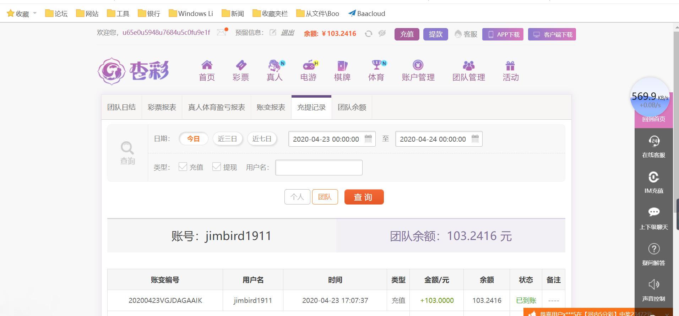This screenshot has width=679, height=316.
Task: Open 棋牌 card games navigation icon
Action: click(342, 65)
